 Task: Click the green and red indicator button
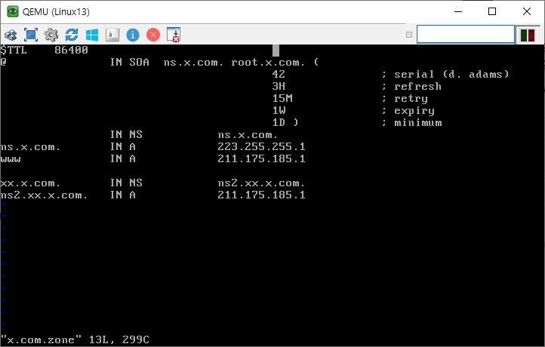(x=528, y=35)
